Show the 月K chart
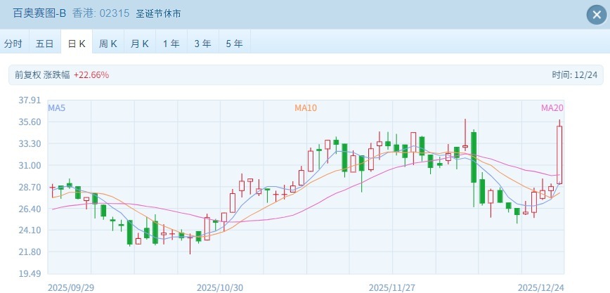Screen dimensions: 610x293 [x=140, y=44]
